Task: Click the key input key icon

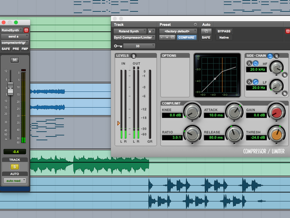Action: click(x=118, y=46)
